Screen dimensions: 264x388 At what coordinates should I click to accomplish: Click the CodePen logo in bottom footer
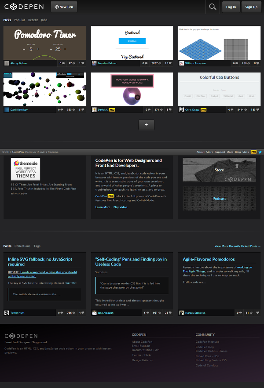[21, 336]
